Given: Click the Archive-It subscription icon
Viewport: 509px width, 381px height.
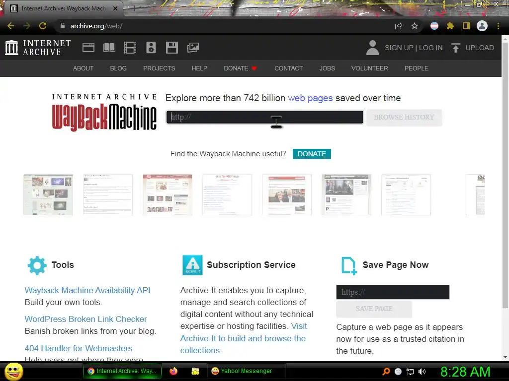Looking at the screenshot, I should pos(192,265).
